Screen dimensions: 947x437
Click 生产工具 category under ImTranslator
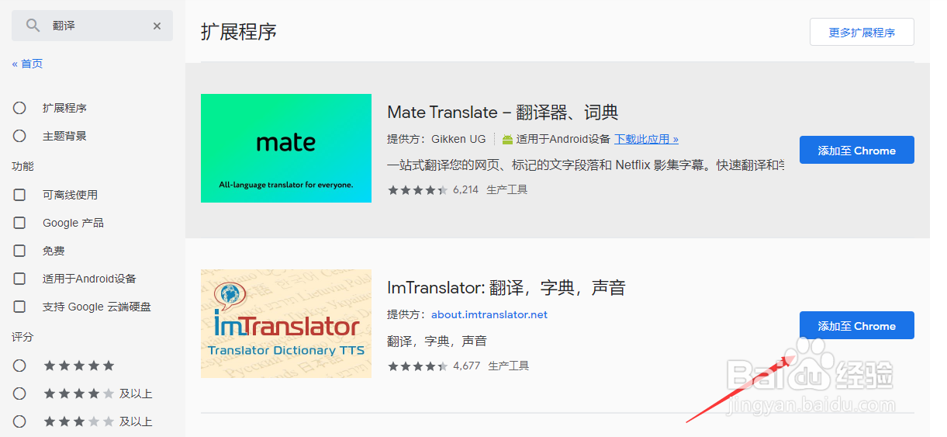coord(509,366)
